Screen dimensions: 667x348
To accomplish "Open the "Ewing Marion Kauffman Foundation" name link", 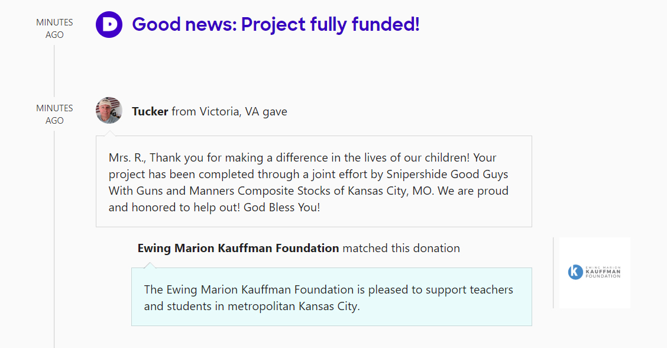I will 238,249.
